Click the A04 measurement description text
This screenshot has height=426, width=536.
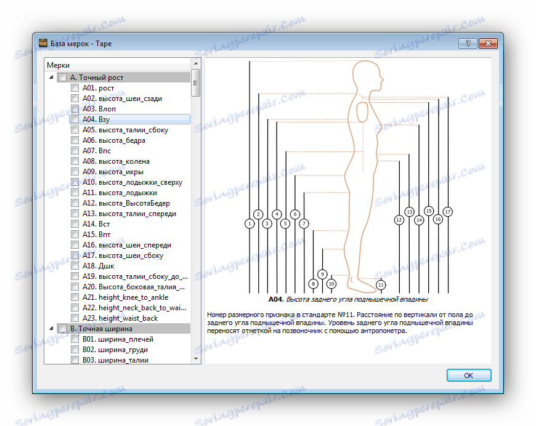pyautogui.click(x=340, y=323)
